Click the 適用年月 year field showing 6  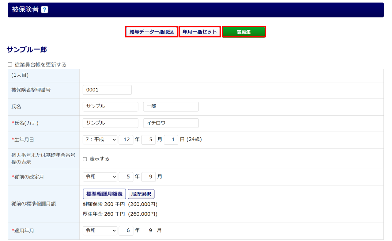(126, 230)
